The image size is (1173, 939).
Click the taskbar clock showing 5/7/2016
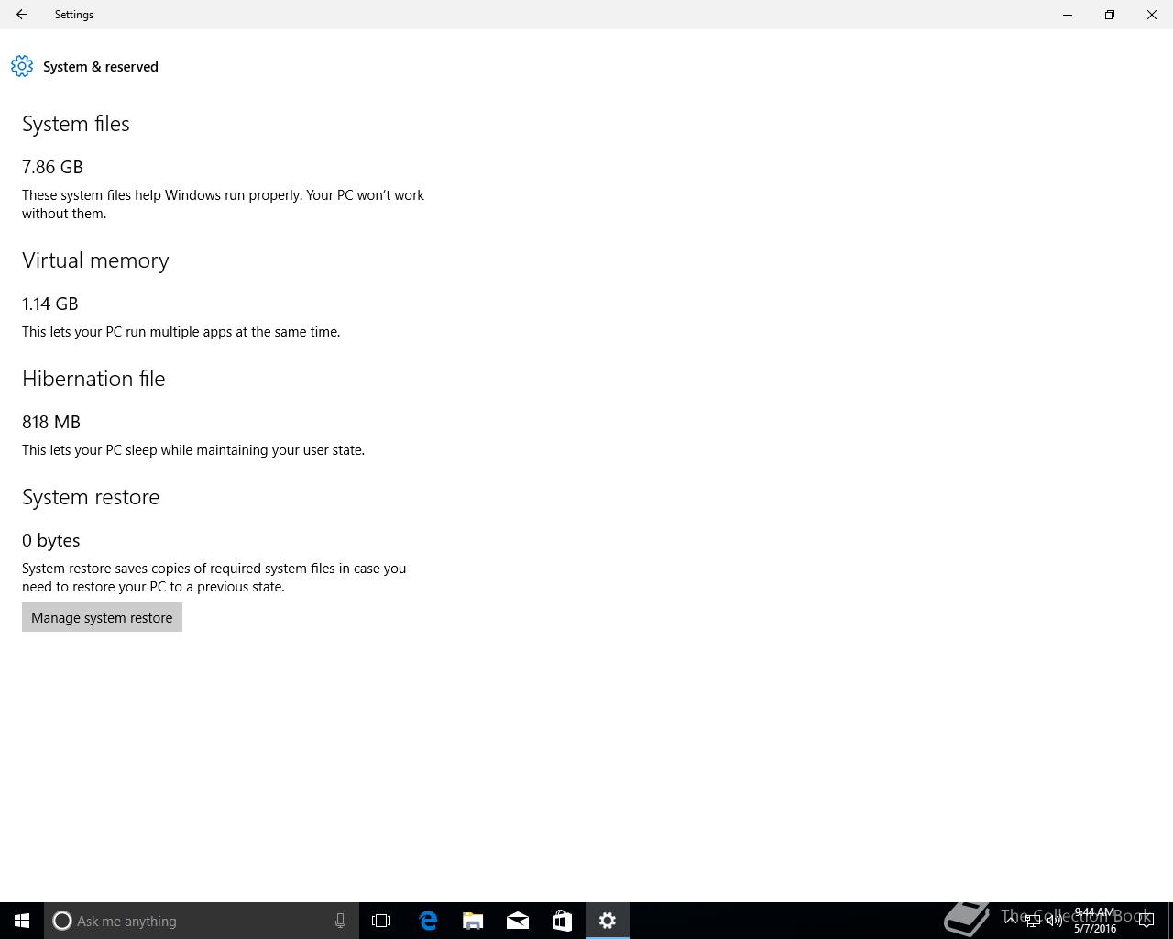pyautogui.click(x=1095, y=921)
